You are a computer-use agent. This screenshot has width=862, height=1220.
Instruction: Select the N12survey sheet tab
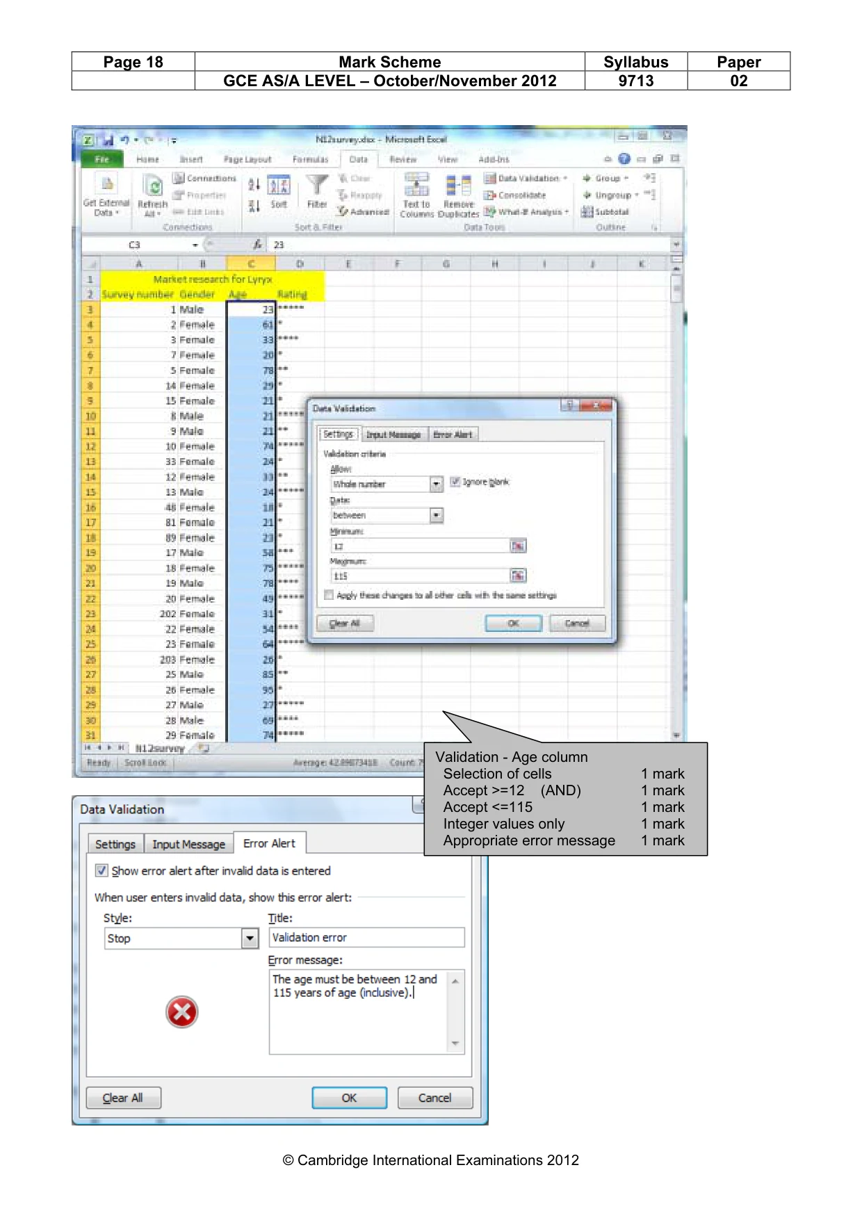click(x=160, y=749)
